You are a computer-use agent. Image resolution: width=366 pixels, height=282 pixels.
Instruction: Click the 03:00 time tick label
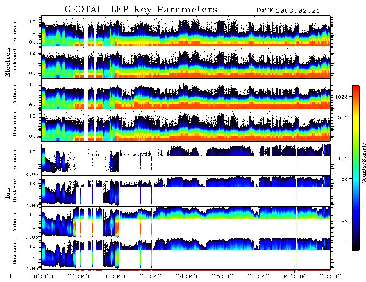coord(151,276)
